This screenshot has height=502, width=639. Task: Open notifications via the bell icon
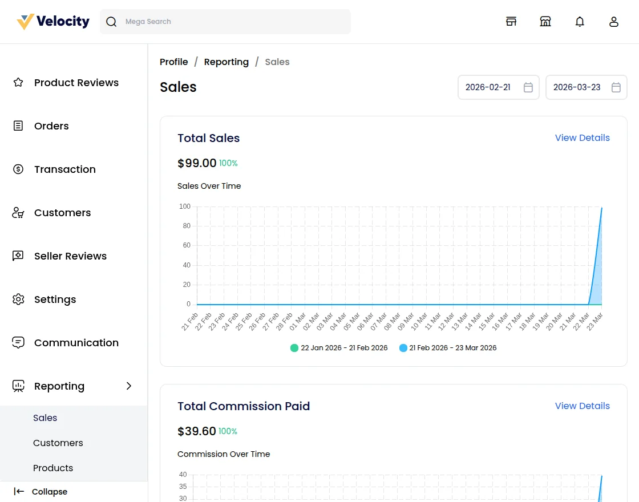pos(580,21)
